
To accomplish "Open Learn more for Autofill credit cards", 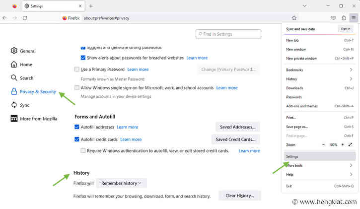I will coord(131,139).
